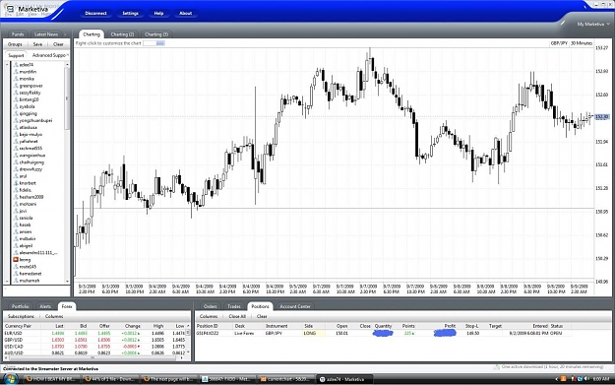Click the 30 Minutes timeframe label
Viewport: 615px width, 385px height.
[x=582, y=43]
